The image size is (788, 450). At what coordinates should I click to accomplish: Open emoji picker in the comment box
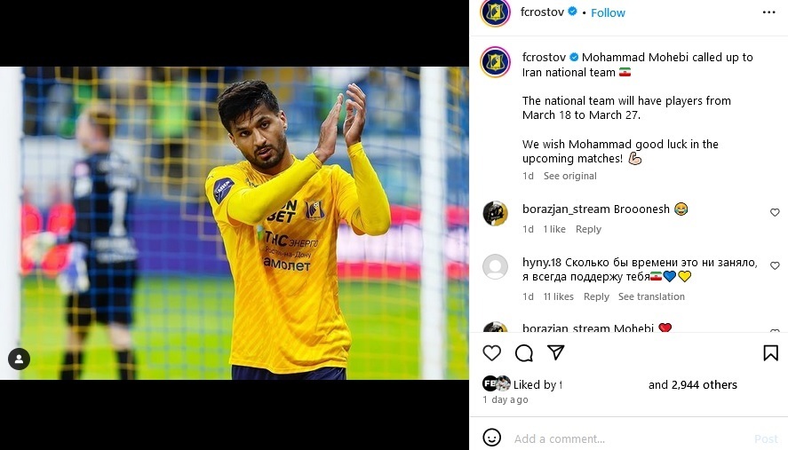point(491,438)
